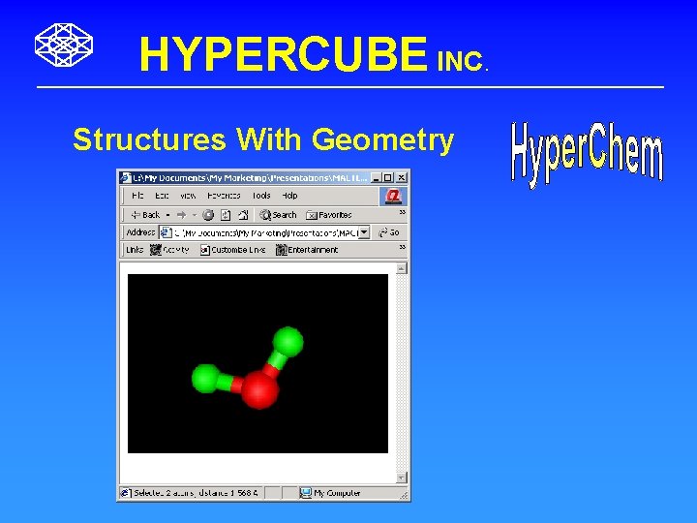Click the Search toolbar button
The width and height of the screenshot is (697, 523).
(278, 215)
